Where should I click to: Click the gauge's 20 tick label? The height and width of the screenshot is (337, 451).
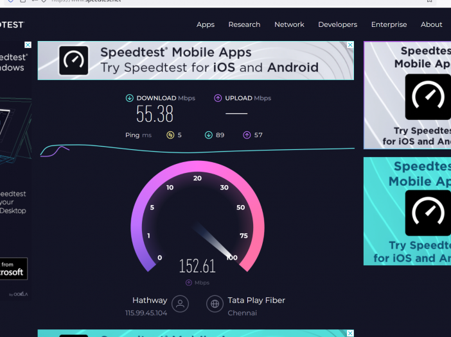pyautogui.click(x=197, y=178)
